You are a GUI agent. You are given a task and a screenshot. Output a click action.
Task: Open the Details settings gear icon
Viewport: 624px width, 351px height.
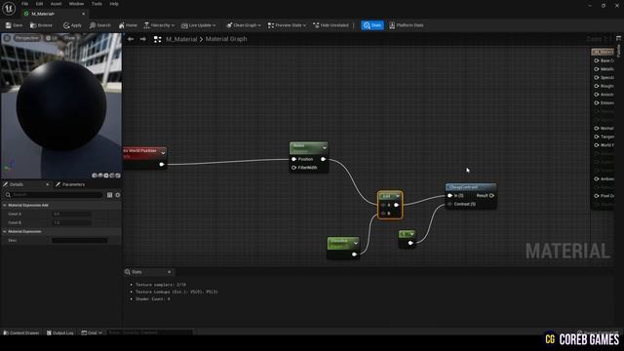coord(118,195)
